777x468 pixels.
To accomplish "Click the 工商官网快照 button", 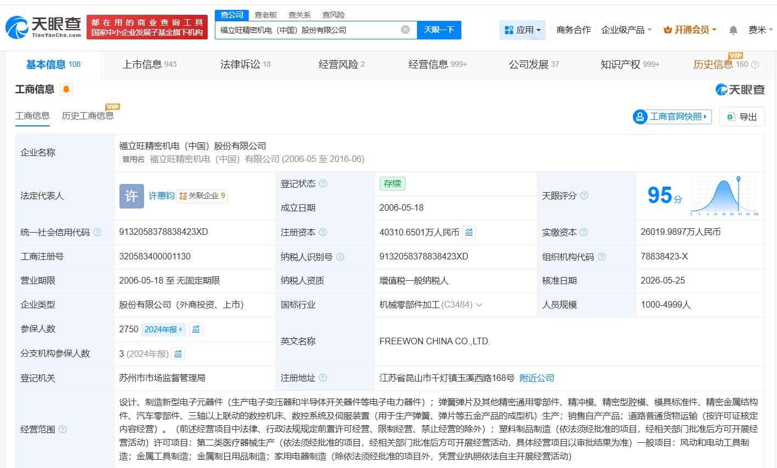I will coord(672,117).
